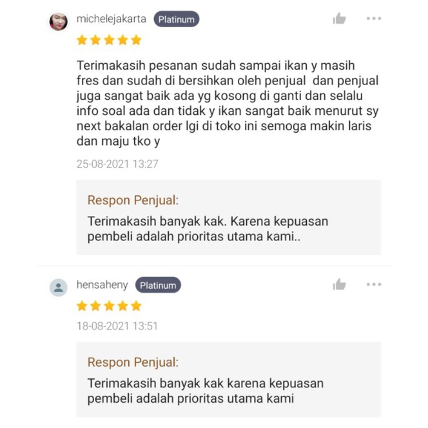Open three-dot menu on hensaheny's review
428x428 pixels.
tap(374, 284)
